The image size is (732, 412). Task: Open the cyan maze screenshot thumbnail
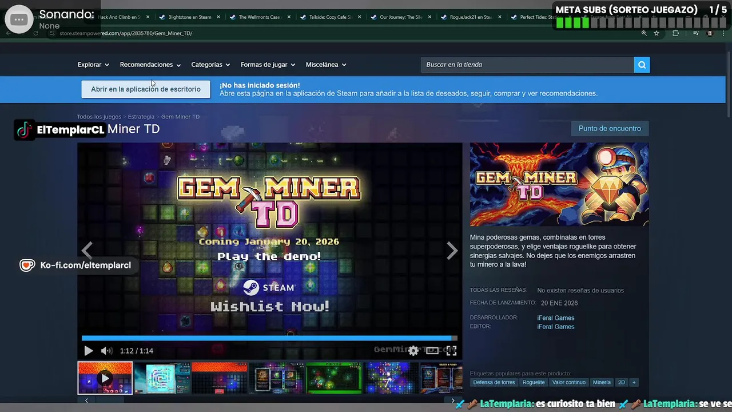pyautogui.click(x=162, y=378)
